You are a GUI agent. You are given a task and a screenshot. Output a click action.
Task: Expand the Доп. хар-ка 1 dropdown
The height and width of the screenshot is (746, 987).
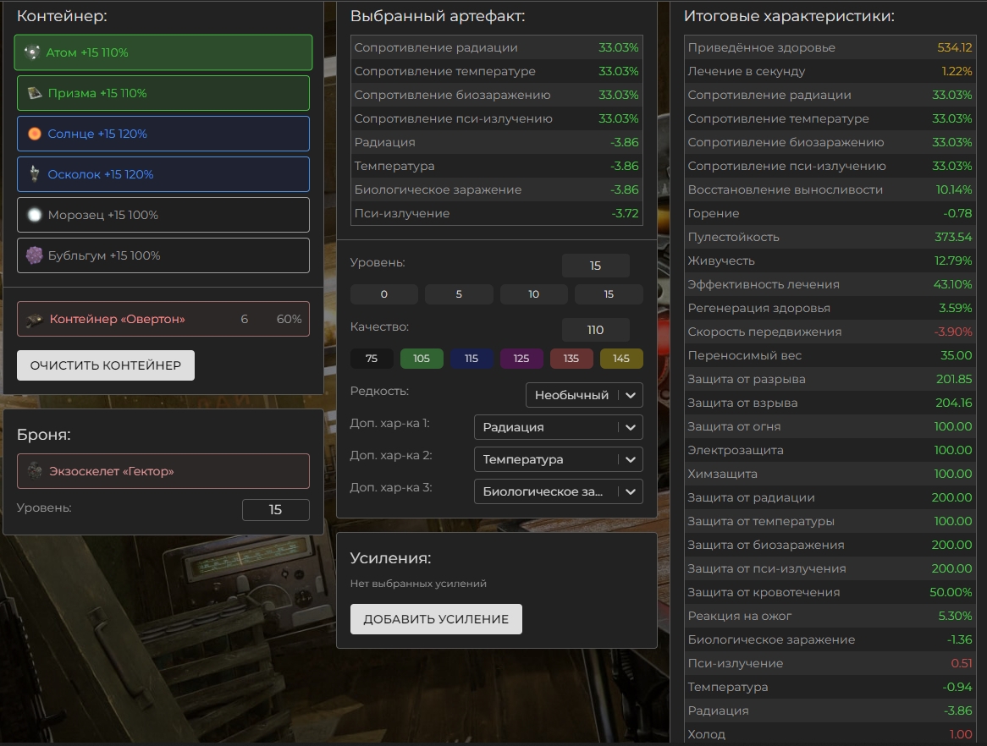pyautogui.click(x=558, y=428)
